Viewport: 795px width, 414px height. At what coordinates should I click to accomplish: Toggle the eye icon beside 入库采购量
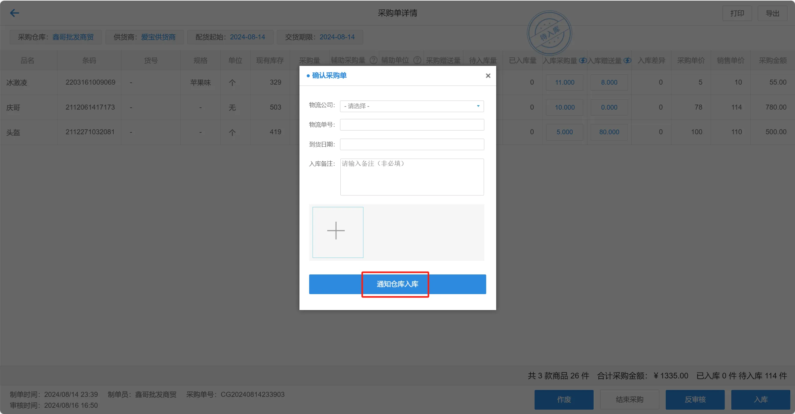[x=582, y=60]
